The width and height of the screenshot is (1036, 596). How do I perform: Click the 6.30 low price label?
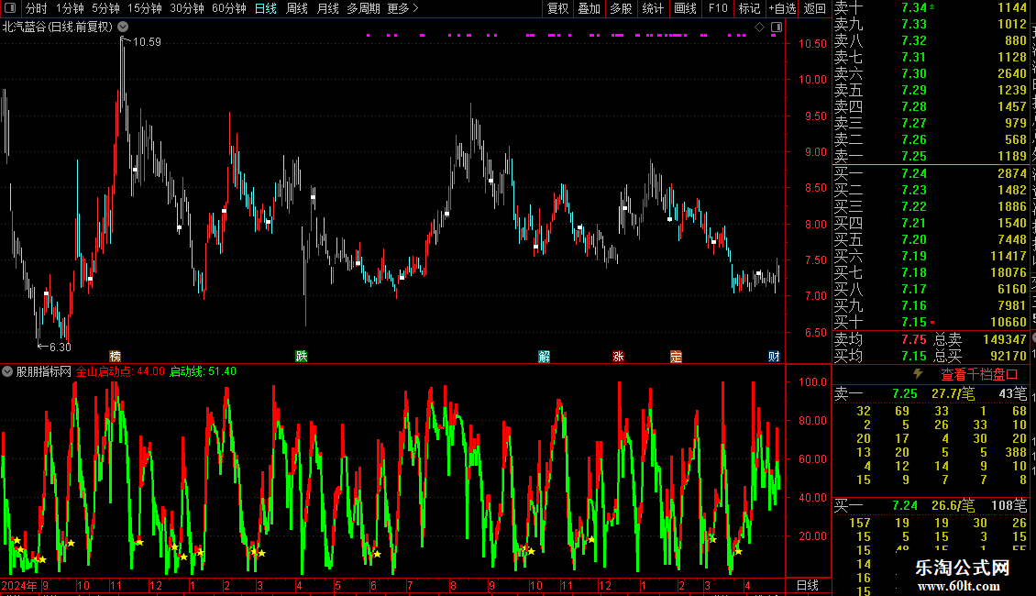coord(61,347)
